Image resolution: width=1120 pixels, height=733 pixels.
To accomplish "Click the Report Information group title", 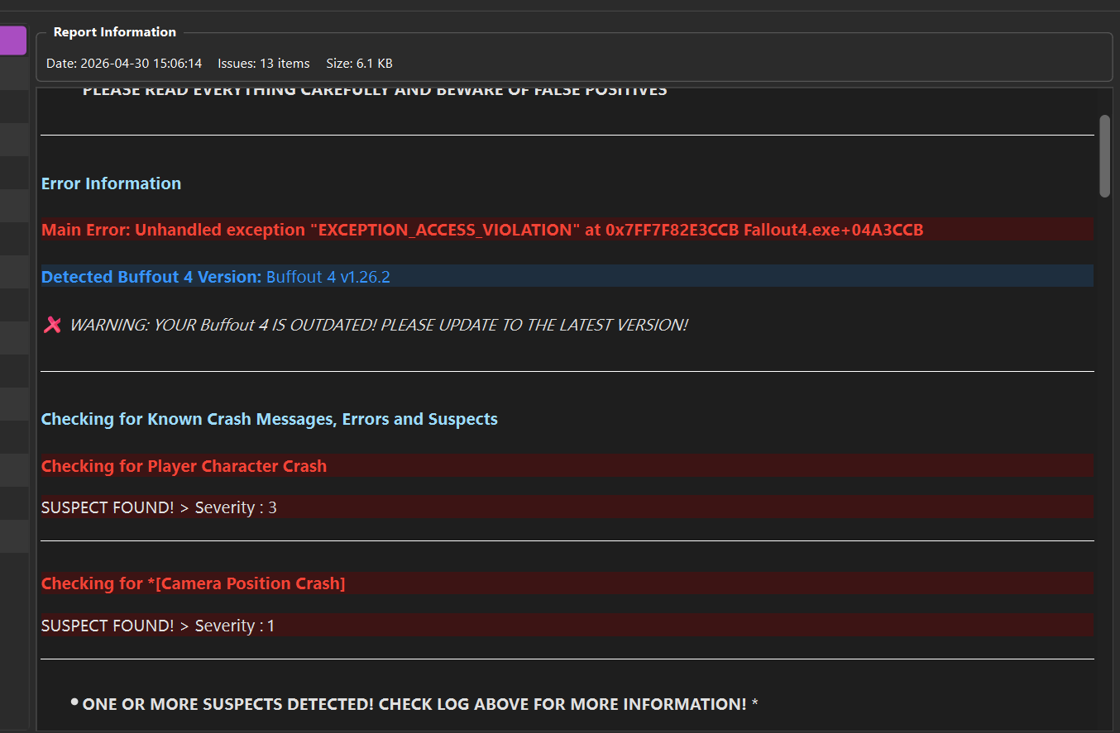I will [x=115, y=32].
